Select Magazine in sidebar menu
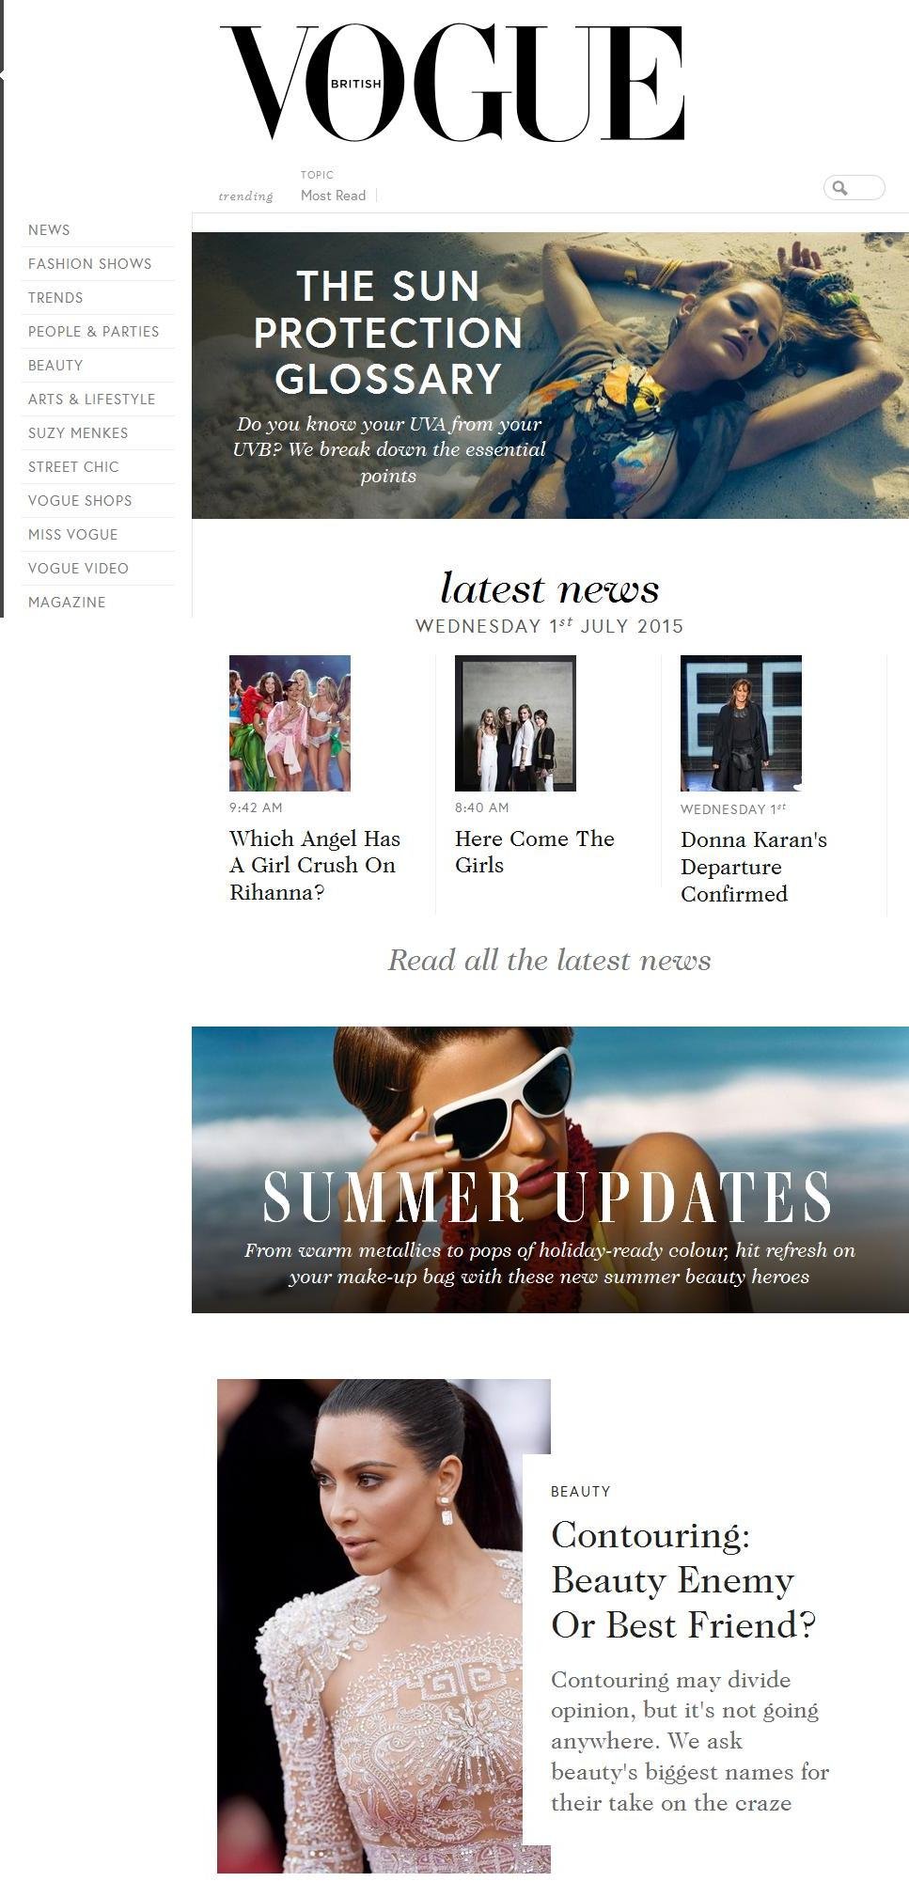 click(x=67, y=603)
